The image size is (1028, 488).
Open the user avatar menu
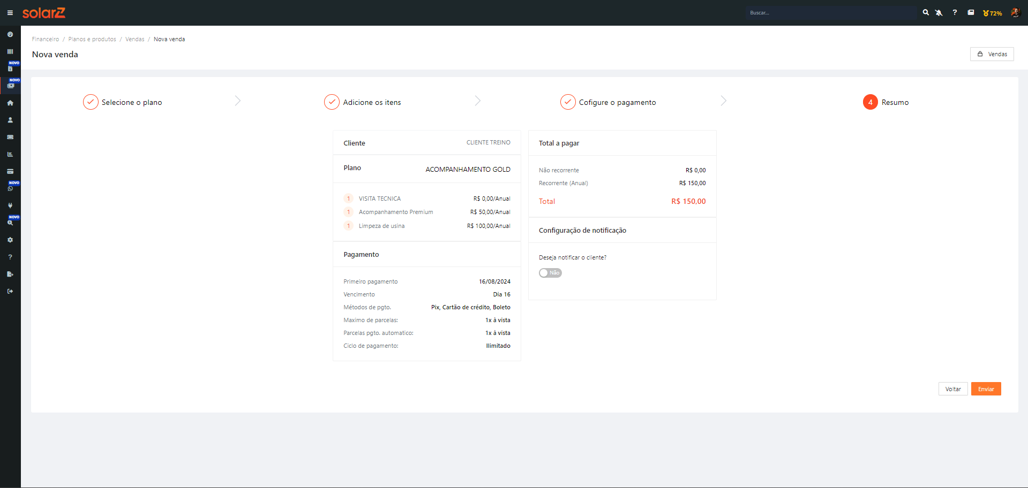point(1015,13)
